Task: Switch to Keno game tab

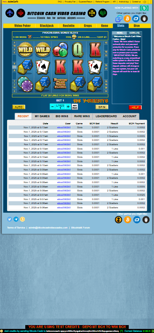Action: [x=105, y=26]
